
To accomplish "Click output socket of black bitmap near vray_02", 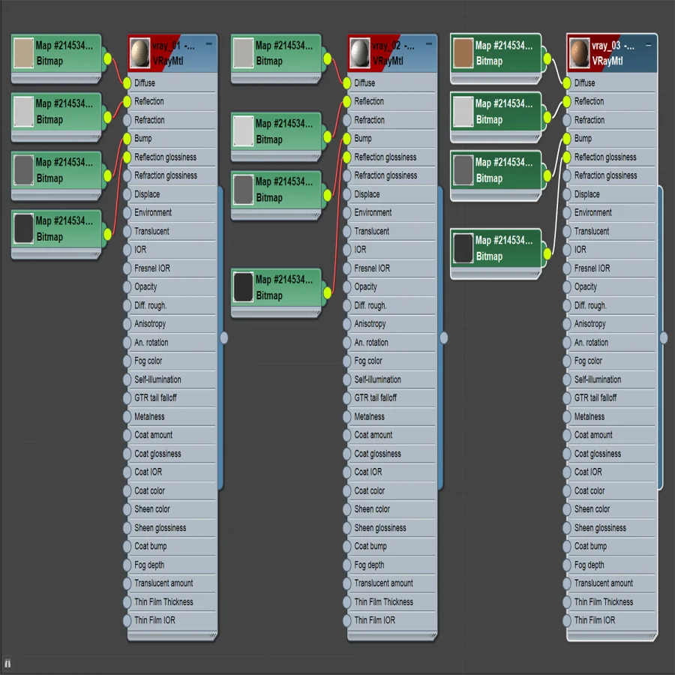I will pos(328,293).
